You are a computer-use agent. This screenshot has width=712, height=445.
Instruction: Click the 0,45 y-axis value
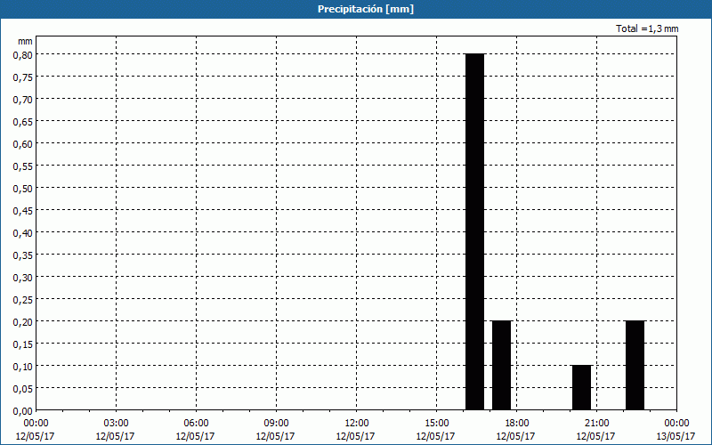point(23,211)
